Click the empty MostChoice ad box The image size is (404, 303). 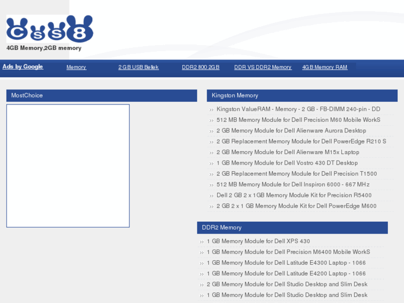[68, 166]
